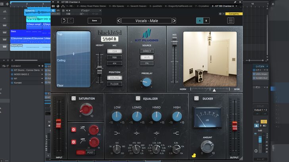The width and height of the screenshot is (289, 162).
Task: Add an insert with the plus next to the plugin title
Action: pos(58,2)
